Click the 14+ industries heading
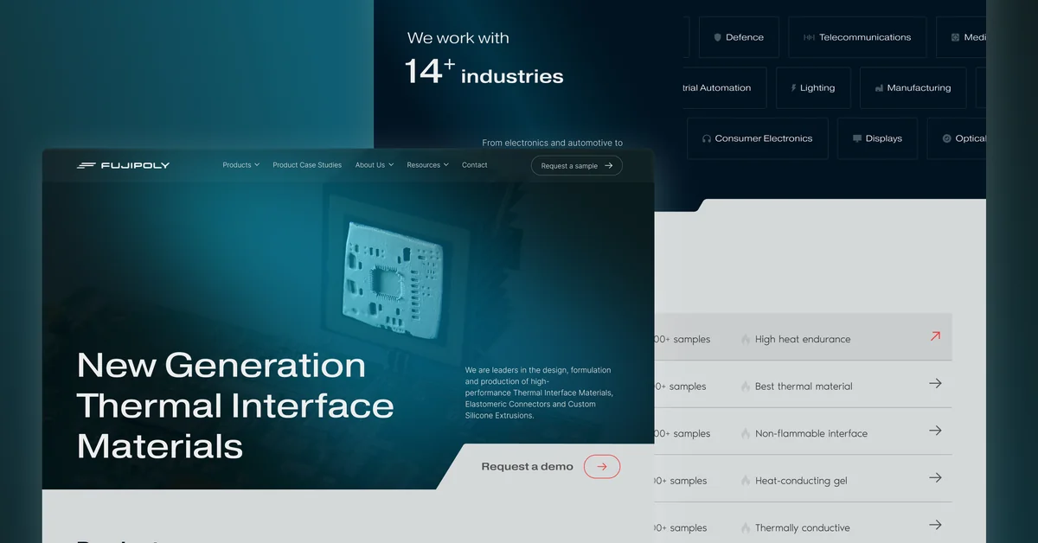1038x543 pixels. (484, 71)
